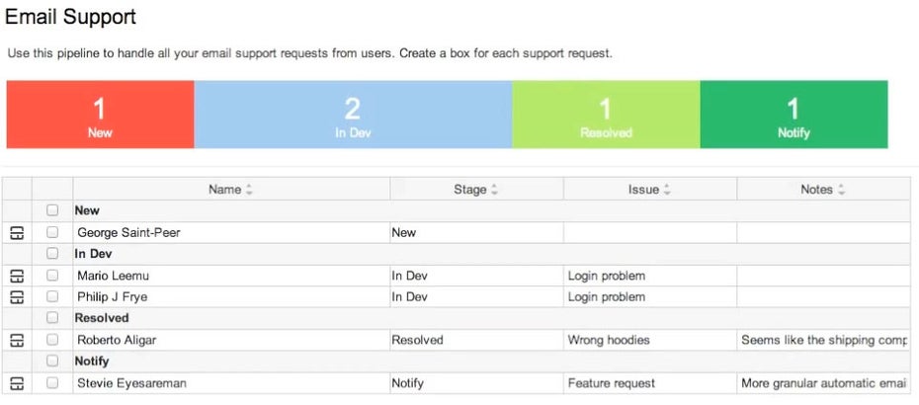Open the Philip J Frye name cell
919x405 pixels.
click(231, 296)
